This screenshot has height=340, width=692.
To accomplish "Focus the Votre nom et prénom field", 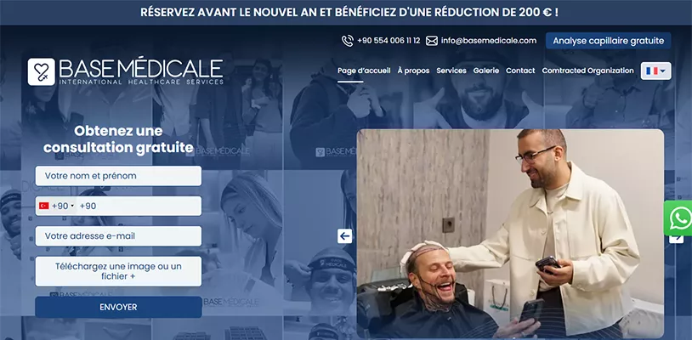I will tap(118, 176).
